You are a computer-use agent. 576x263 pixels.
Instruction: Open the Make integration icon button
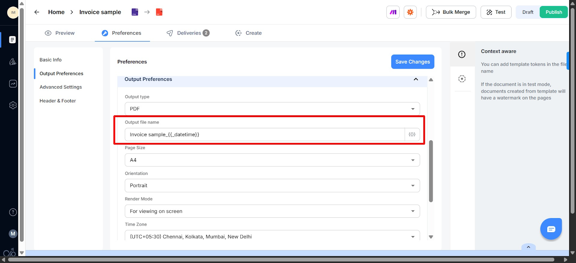point(393,12)
